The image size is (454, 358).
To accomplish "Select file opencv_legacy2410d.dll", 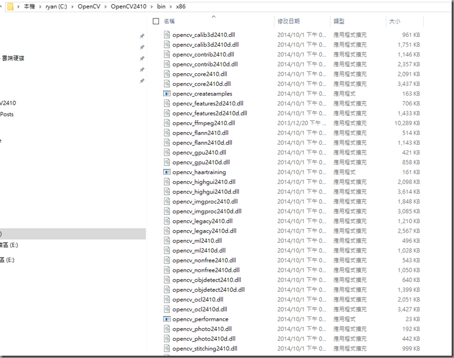I will 204,231.
